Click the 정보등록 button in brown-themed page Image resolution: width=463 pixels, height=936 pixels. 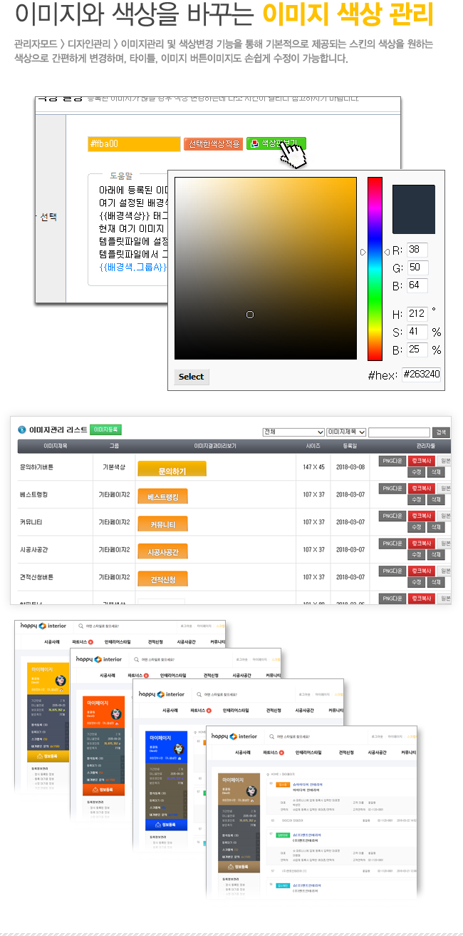click(x=240, y=867)
